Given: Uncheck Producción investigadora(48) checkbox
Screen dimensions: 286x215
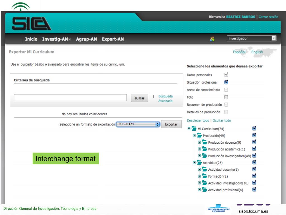Looking at the screenshot, I should [254, 155].
